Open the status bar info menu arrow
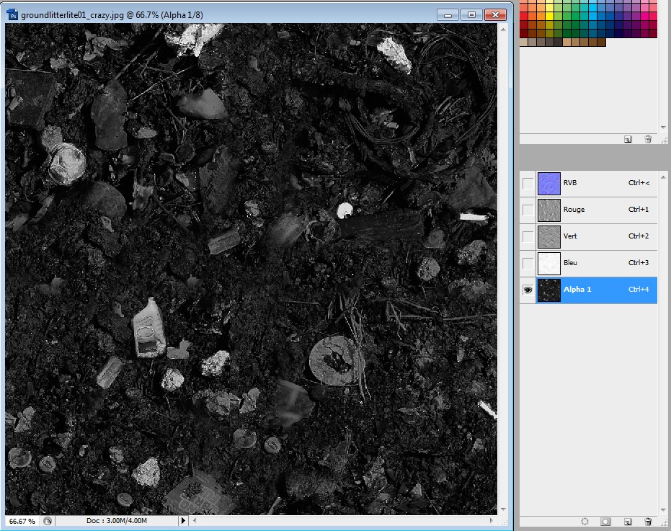671x531 pixels. pos(183,521)
